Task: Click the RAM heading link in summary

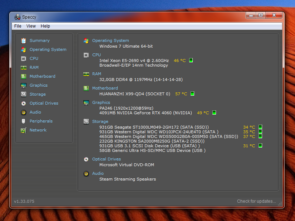Action: [x=97, y=74]
